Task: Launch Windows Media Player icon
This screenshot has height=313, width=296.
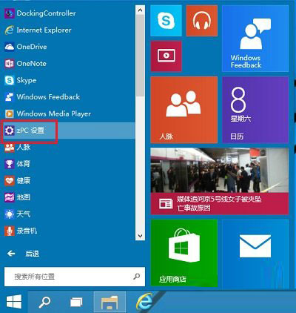Action: [x=10, y=113]
